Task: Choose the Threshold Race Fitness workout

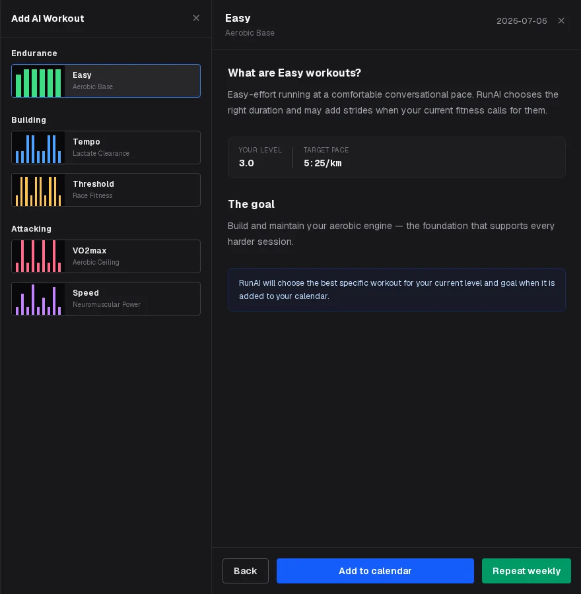Action: point(106,190)
